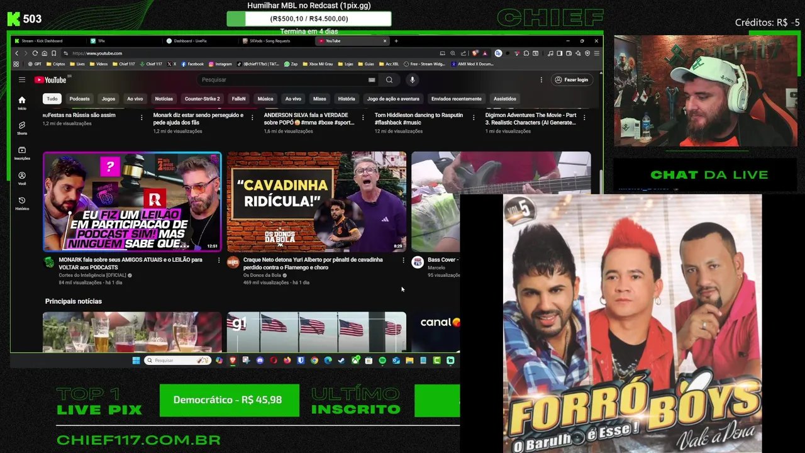
Task: Click the YouTube logo
Action: [50, 80]
